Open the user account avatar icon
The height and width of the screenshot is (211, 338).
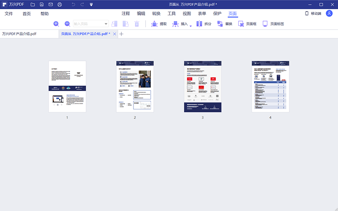pyautogui.click(x=329, y=14)
